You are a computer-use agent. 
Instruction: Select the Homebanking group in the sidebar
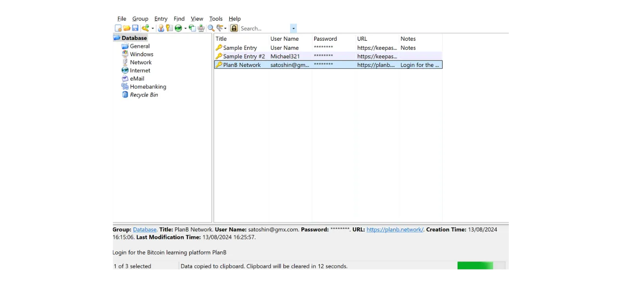coord(148,86)
